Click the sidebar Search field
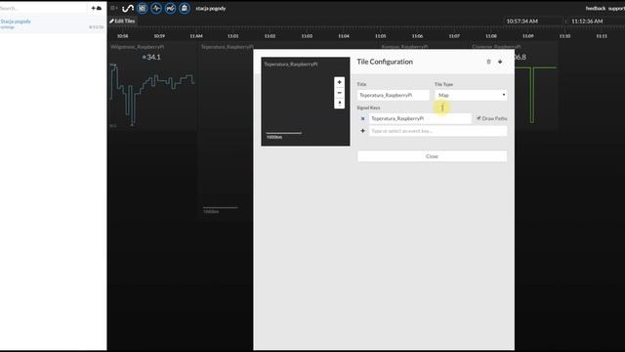The height and width of the screenshot is (352, 625). point(44,8)
